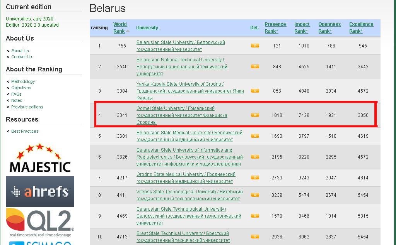This screenshot has height=245, width=396.
Task: Click the Belarus page heading
Action: [x=108, y=8]
